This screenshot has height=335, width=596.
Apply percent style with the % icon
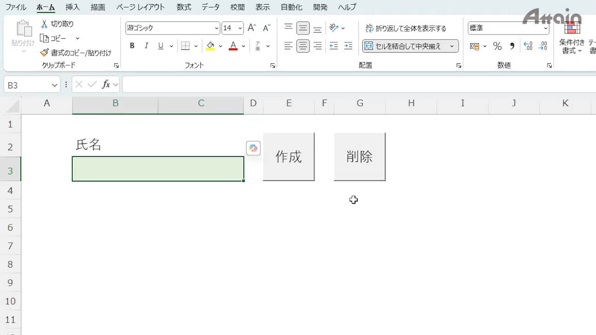(497, 46)
